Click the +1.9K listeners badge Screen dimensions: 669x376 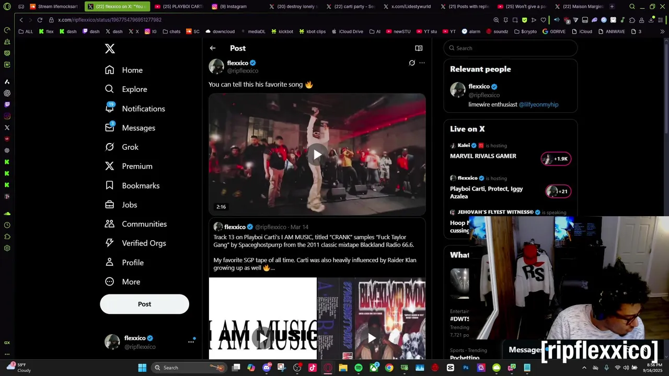(x=556, y=159)
